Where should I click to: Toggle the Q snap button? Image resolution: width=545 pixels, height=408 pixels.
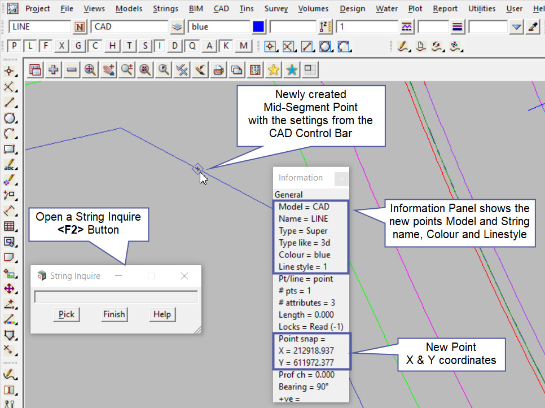point(192,46)
